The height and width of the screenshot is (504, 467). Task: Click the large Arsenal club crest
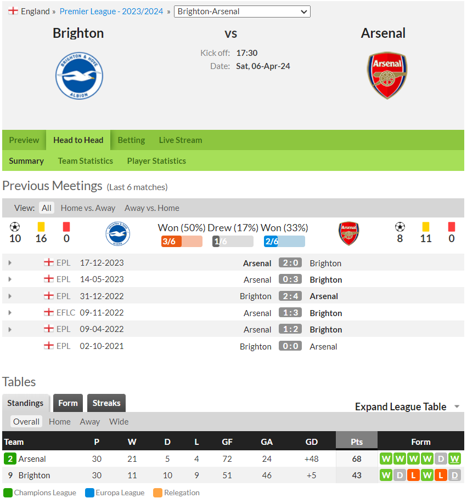click(387, 75)
